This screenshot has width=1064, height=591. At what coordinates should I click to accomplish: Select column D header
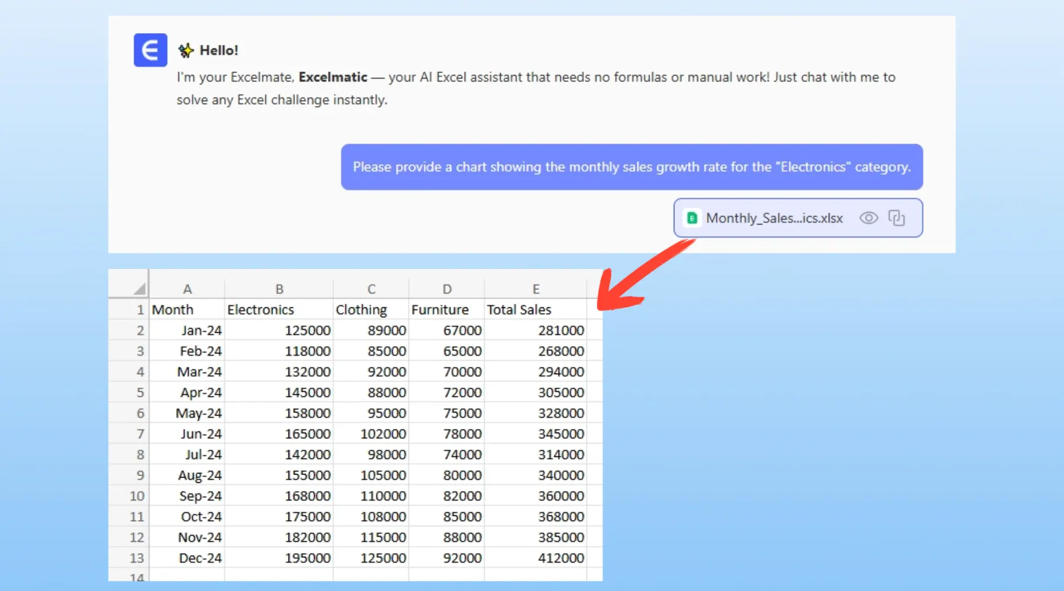447,289
